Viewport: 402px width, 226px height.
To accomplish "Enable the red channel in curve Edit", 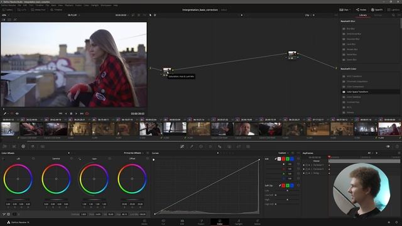I will [283, 159].
